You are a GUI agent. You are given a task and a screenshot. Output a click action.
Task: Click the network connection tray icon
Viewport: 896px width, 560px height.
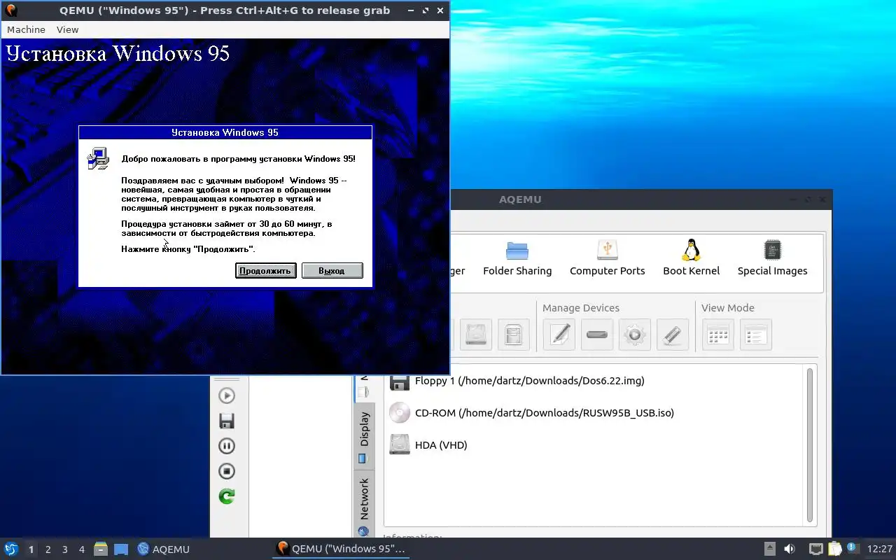pyautogui.click(x=815, y=549)
